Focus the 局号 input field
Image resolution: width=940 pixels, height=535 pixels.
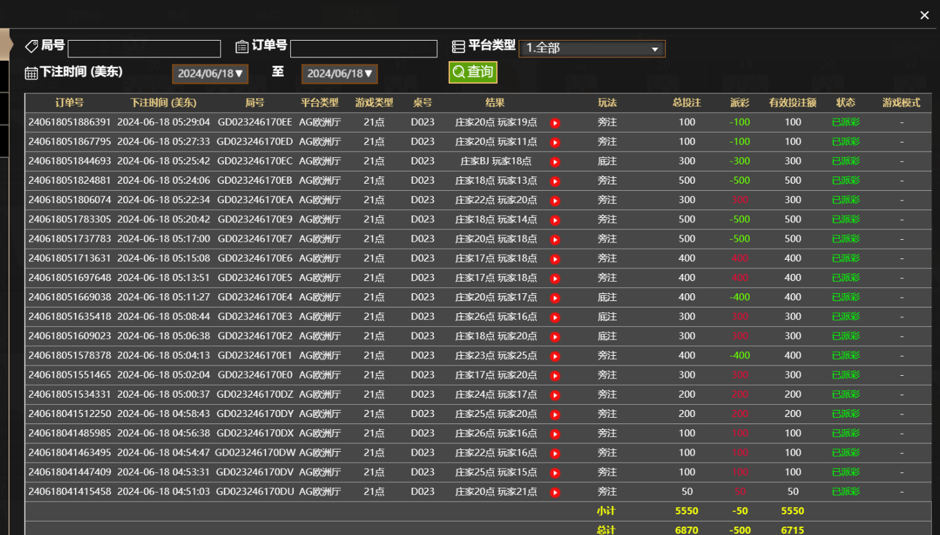point(144,48)
